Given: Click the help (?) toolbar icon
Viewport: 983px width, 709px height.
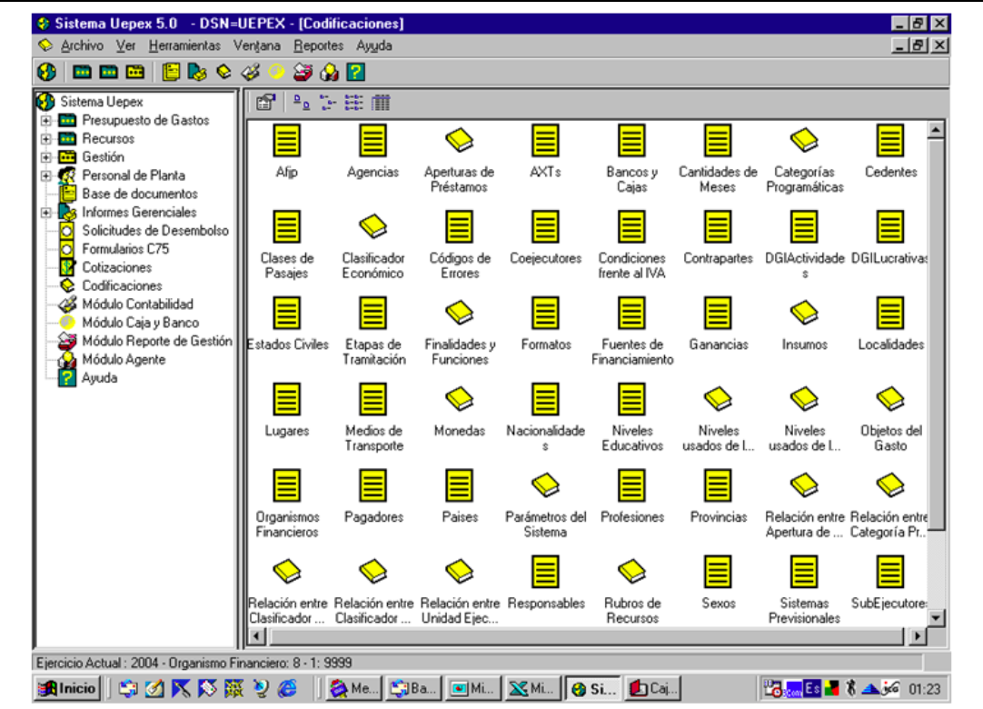Looking at the screenshot, I should pyautogui.click(x=354, y=76).
